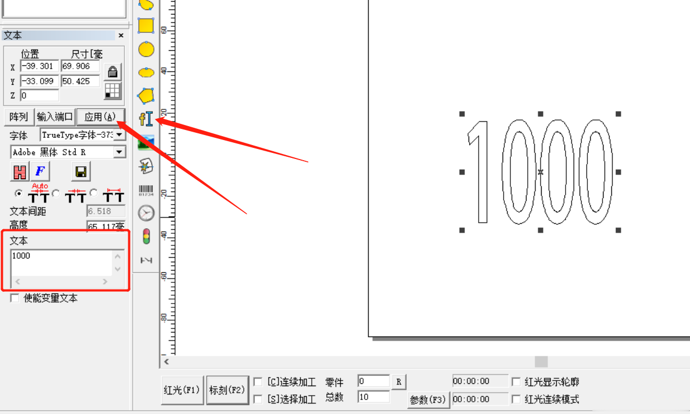Click the 输入端口 button
The height and width of the screenshot is (414, 690).
(x=55, y=117)
